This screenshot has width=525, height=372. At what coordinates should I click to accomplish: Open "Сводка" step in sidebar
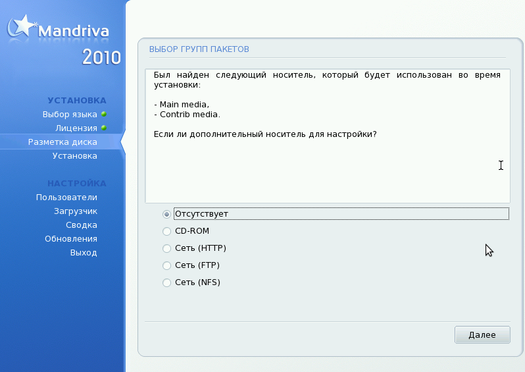tap(82, 225)
